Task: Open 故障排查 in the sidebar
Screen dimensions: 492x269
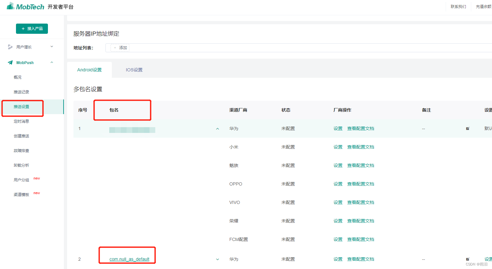Action: click(21, 150)
